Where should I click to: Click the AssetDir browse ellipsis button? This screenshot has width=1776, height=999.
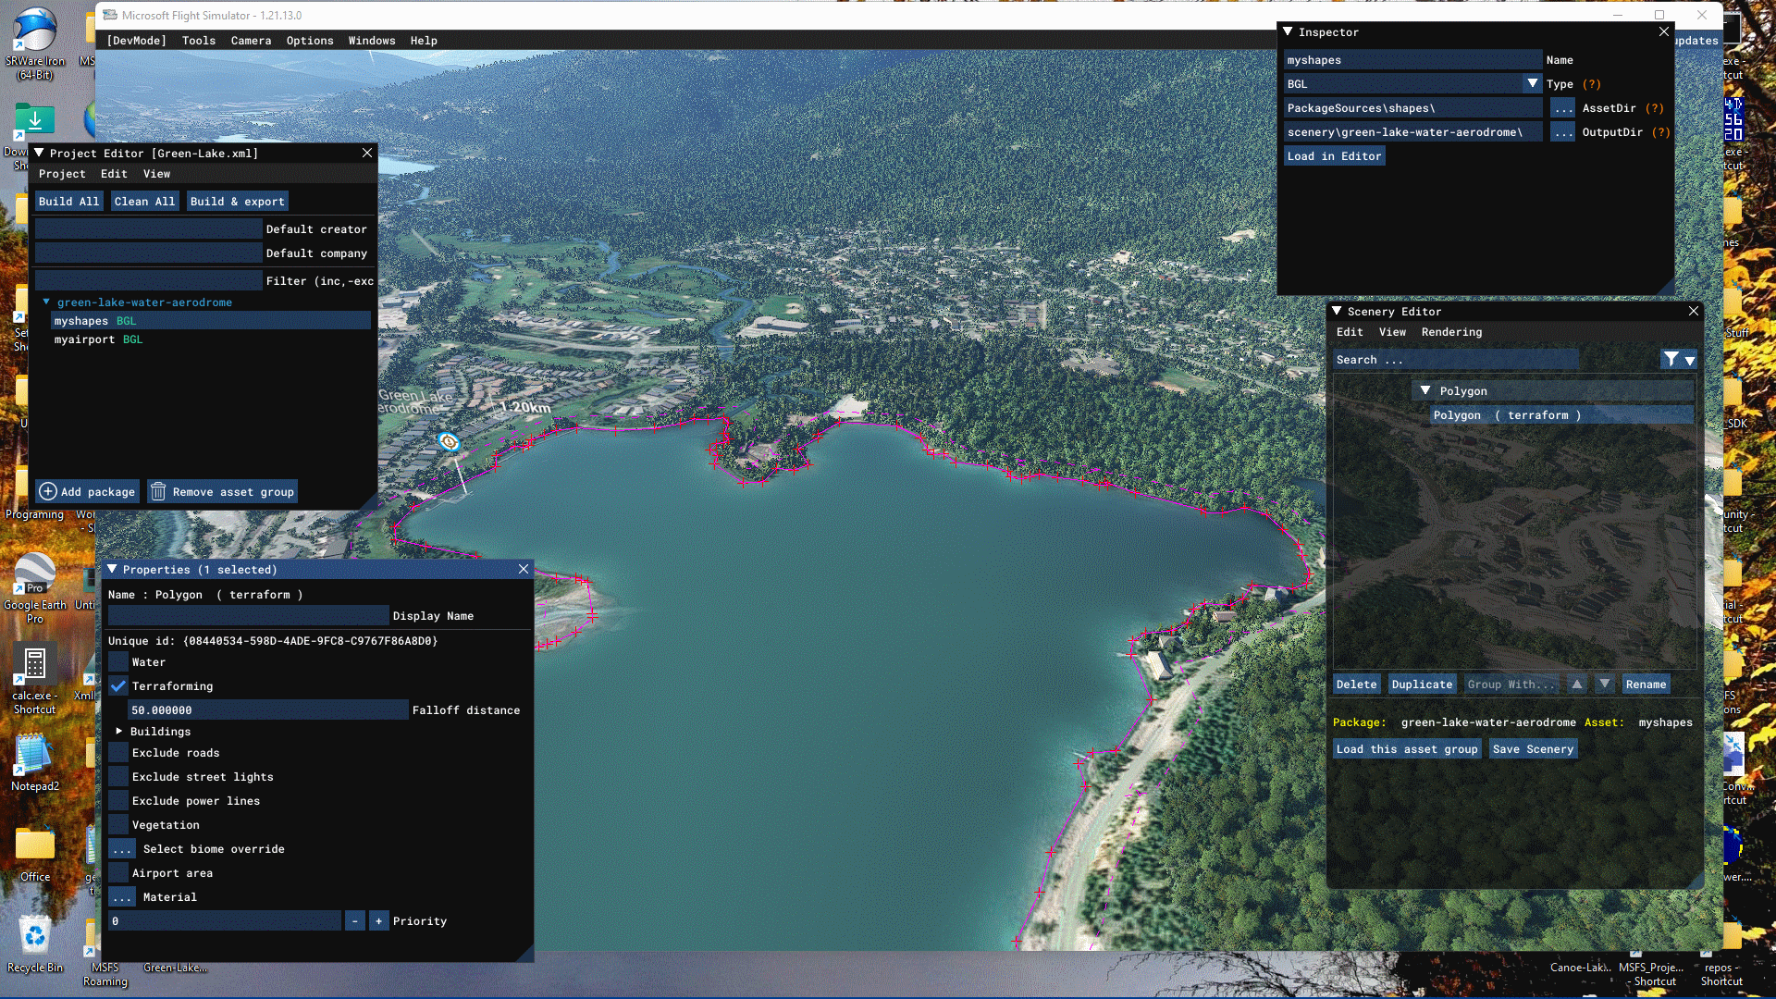pos(1563,108)
